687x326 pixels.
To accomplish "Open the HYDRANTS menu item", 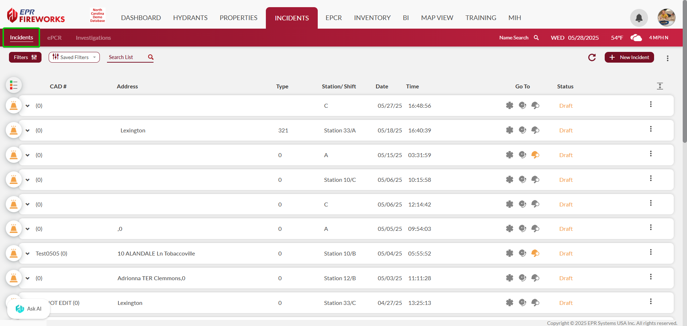I will pos(190,18).
